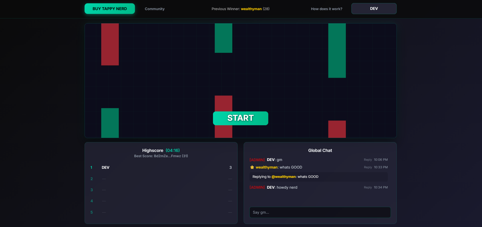Click the gold star icon beside wealthyman
This screenshot has height=227, width=482.
[x=252, y=167]
